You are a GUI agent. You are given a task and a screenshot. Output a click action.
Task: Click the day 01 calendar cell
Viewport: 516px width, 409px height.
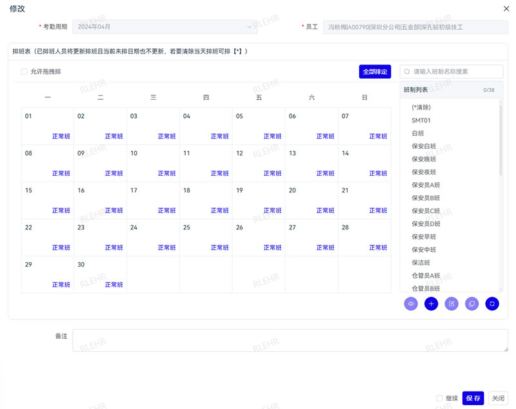(x=48, y=126)
